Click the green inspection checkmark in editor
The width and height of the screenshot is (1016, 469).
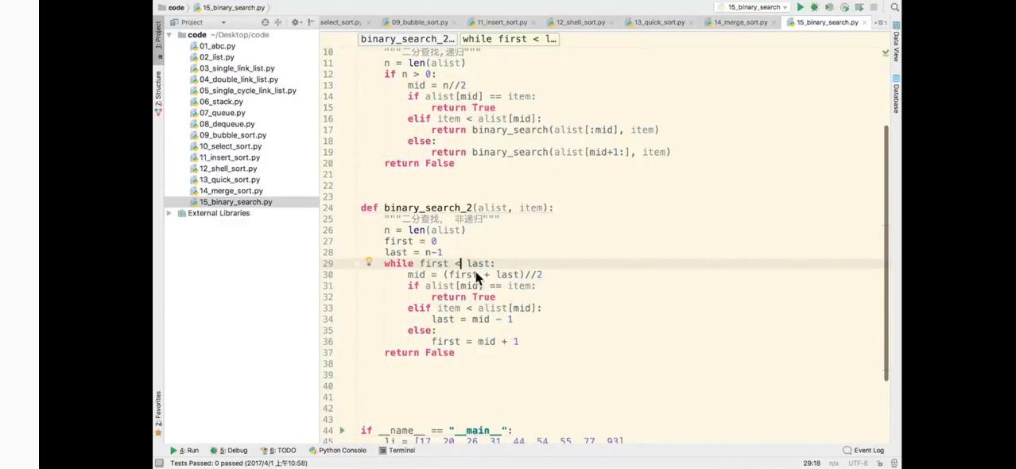click(x=885, y=52)
